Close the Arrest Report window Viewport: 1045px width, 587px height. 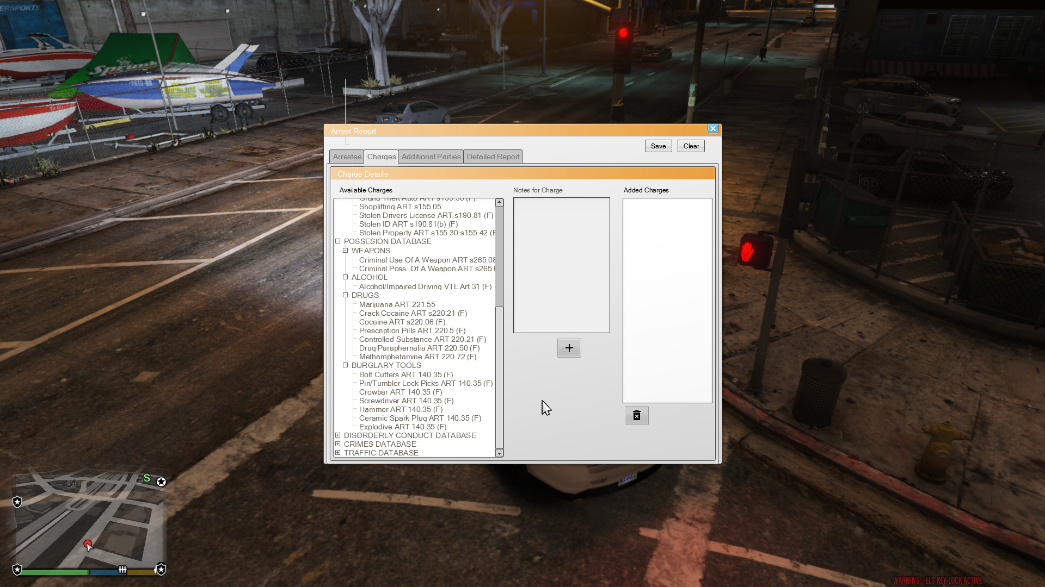coord(712,129)
